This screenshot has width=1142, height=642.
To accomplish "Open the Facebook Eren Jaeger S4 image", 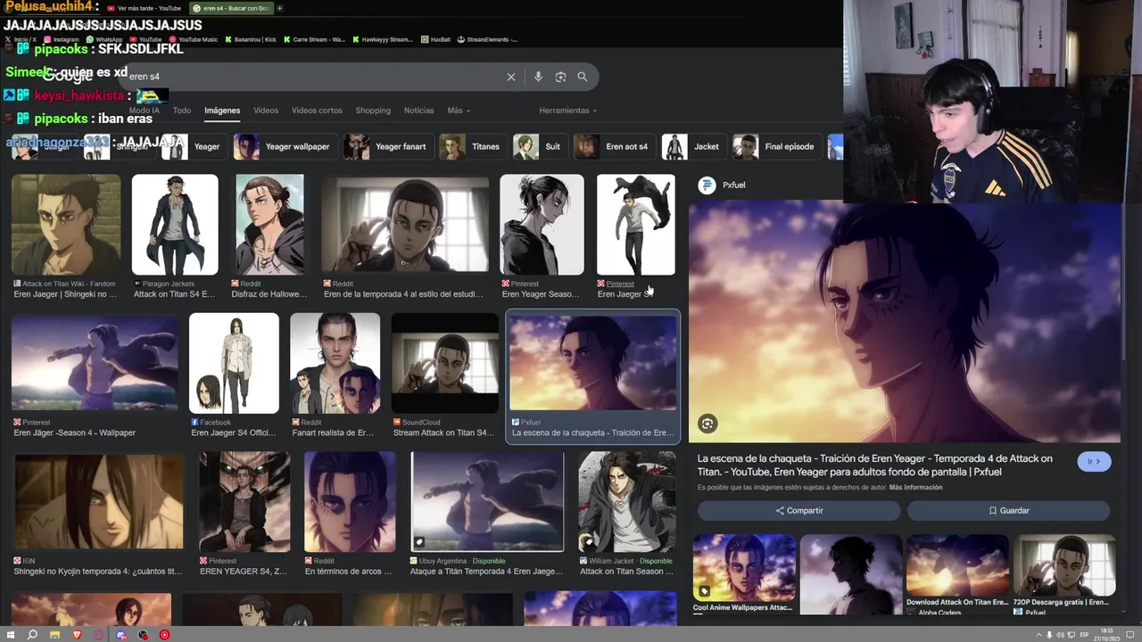I will pyautogui.click(x=234, y=363).
